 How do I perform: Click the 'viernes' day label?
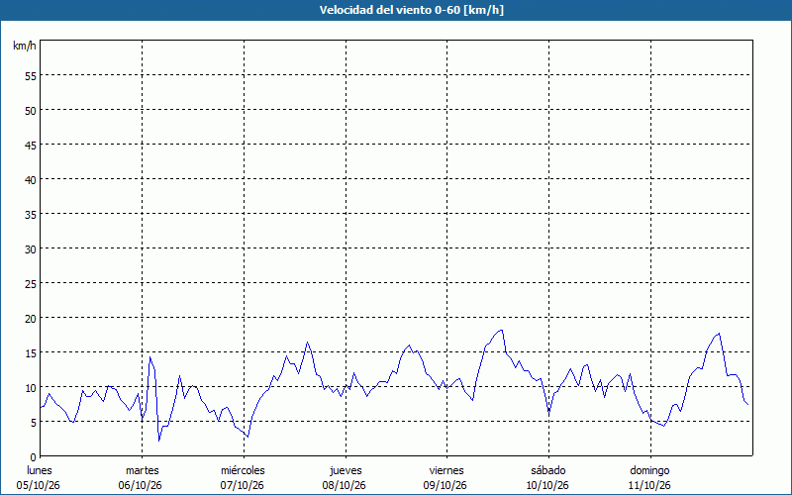[446, 470]
